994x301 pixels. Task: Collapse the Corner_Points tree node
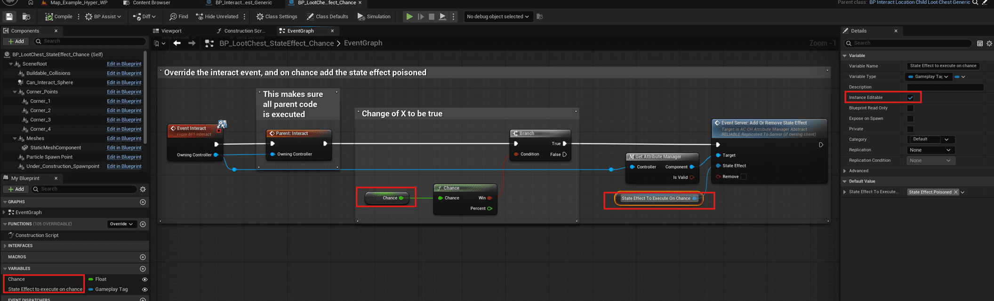pyautogui.click(x=15, y=92)
